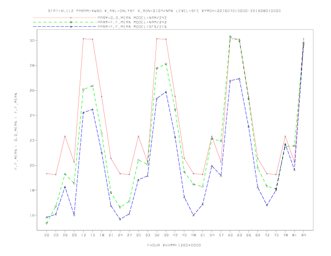
Task: Click green circle data point at hour 00
Action: [x=47, y=223]
